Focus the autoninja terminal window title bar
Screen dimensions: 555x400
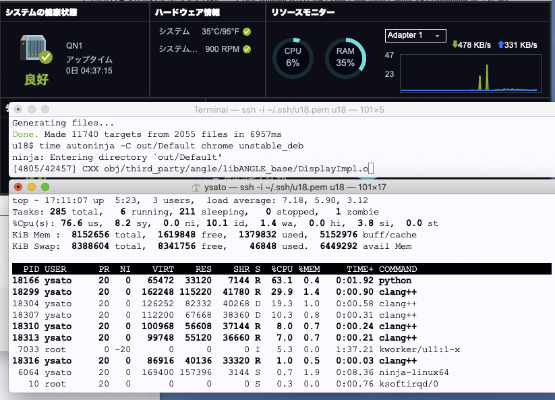click(283, 109)
